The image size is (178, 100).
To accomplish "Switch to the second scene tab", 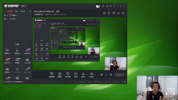I will pyautogui.click(x=17, y=11).
